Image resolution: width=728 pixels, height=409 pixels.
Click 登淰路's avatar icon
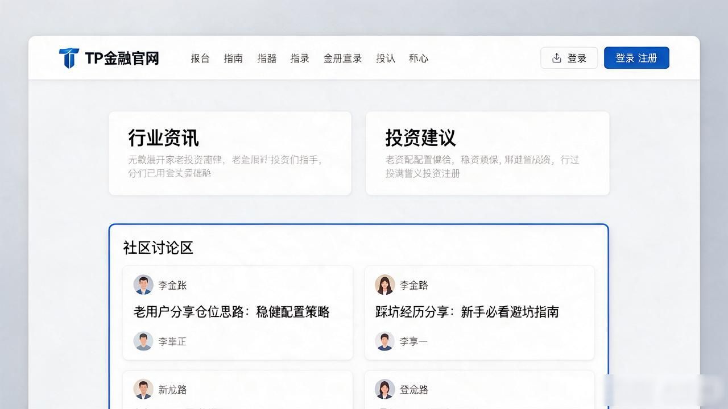tap(385, 389)
